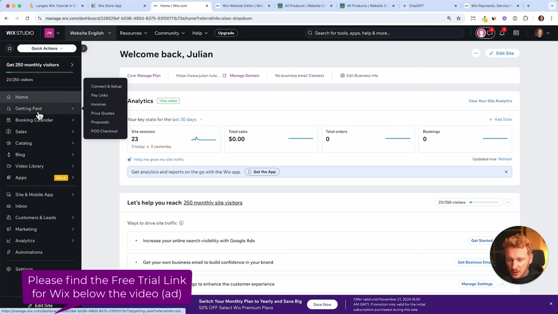Expand the Site & Mobile App submenu

tap(73, 195)
